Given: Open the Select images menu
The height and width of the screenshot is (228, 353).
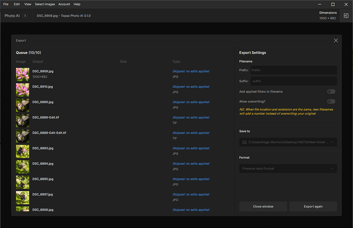Looking at the screenshot, I should 45,4.
